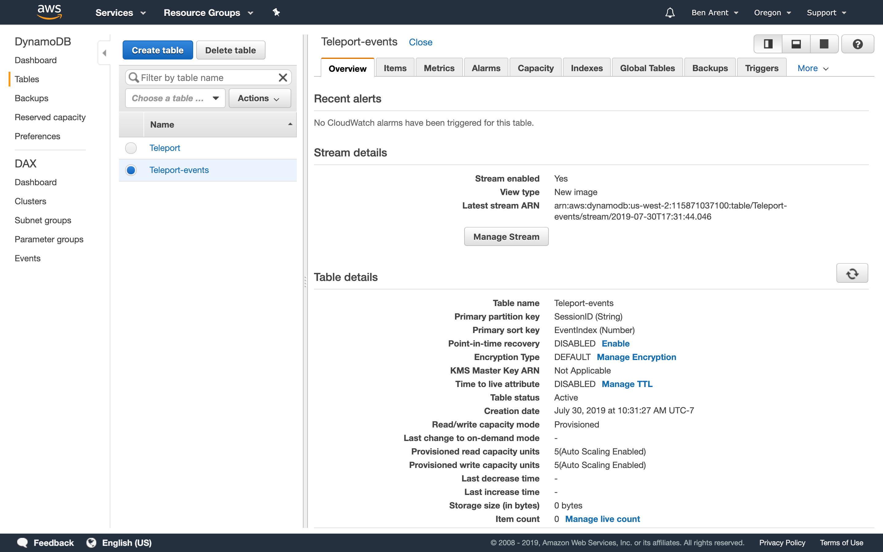This screenshot has width=883, height=552.
Task: Open Tables in the DynamoDB sidebar
Action: 27,79
